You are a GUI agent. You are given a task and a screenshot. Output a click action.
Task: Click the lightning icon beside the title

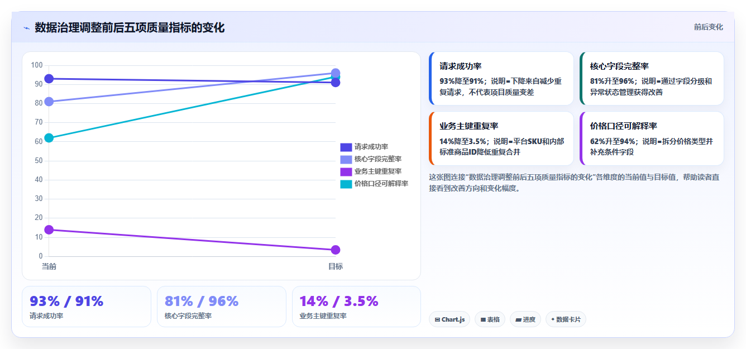coord(27,28)
